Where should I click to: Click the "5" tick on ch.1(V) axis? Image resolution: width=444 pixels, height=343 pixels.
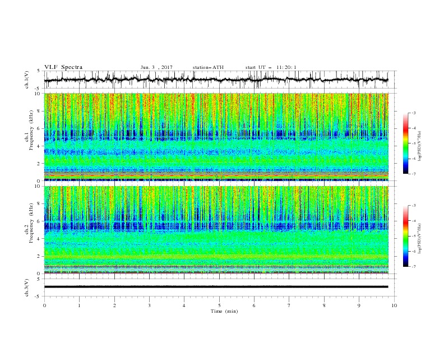click(39, 71)
